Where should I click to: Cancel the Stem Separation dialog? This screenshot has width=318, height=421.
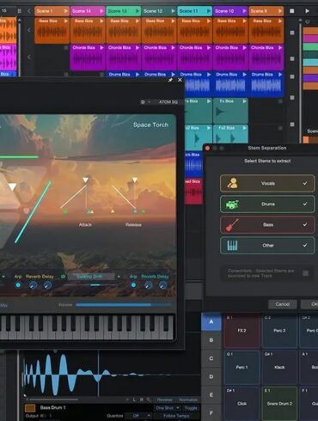(x=283, y=304)
